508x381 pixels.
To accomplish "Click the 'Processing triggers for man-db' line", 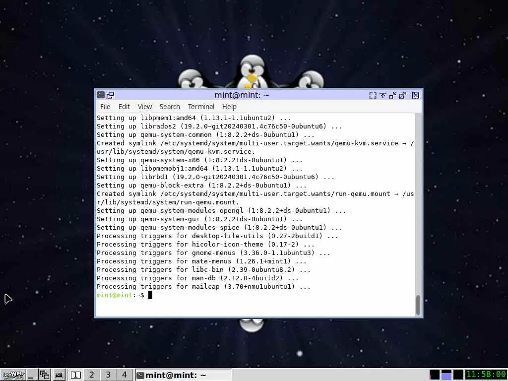I will [197, 278].
